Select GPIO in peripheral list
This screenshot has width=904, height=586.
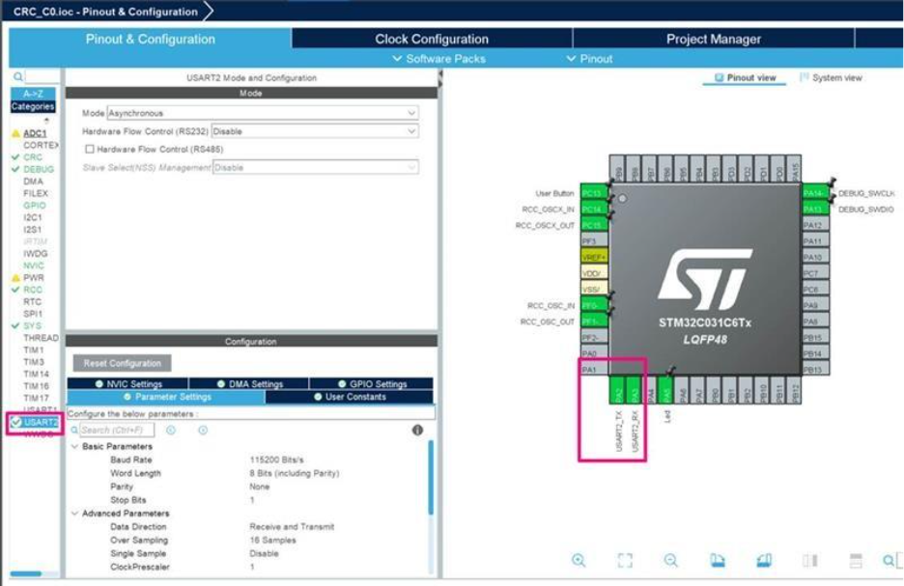(x=35, y=205)
